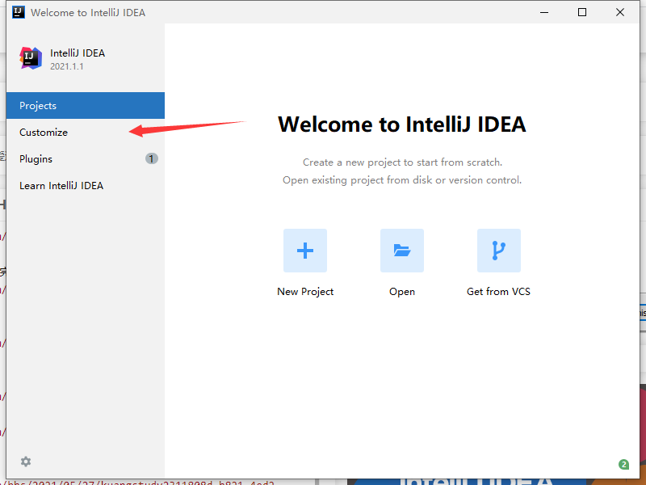The width and height of the screenshot is (646, 485).
Task: Open the Customize section
Action: click(86, 133)
